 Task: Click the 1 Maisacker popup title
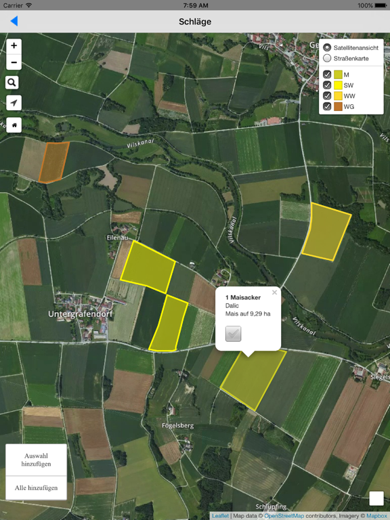coord(243,297)
